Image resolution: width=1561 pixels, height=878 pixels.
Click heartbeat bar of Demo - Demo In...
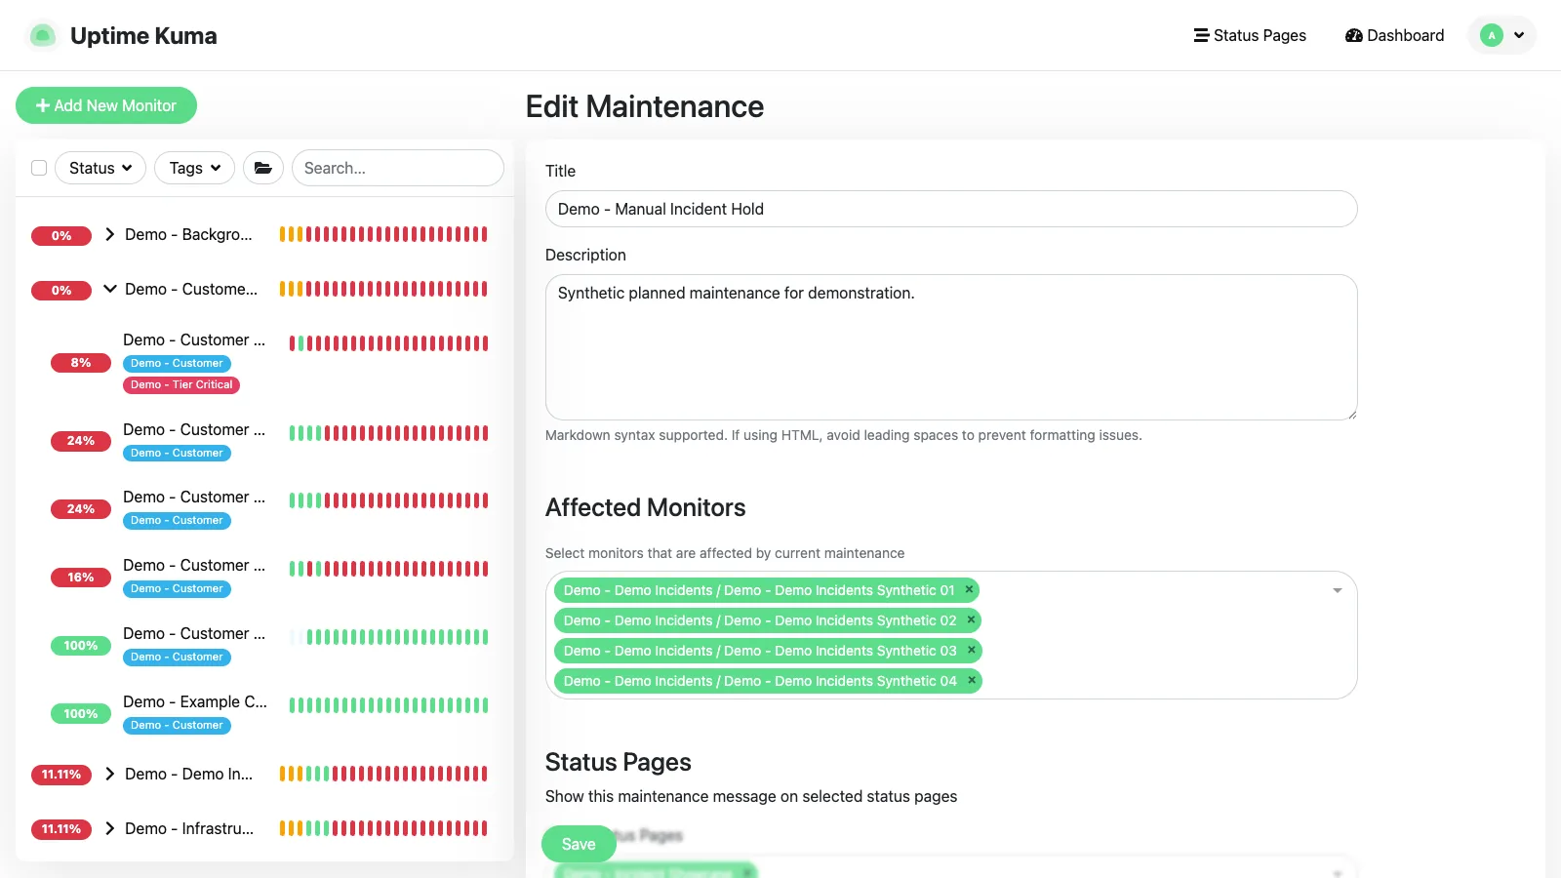pyautogui.click(x=383, y=774)
